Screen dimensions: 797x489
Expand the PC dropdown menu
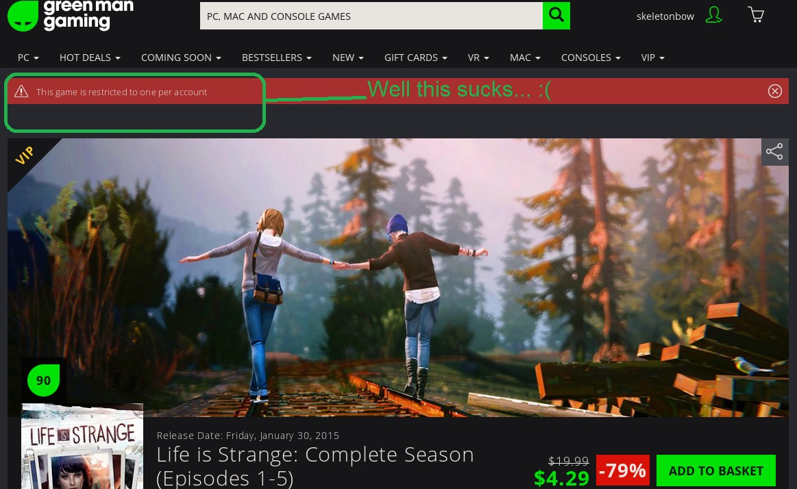[28, 58]
